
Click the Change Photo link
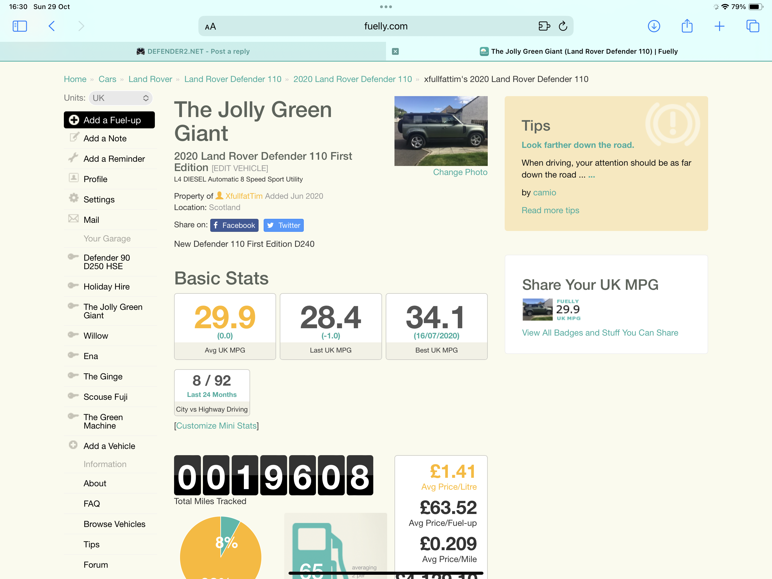tap(460, 172)
